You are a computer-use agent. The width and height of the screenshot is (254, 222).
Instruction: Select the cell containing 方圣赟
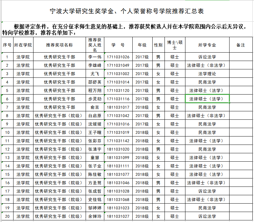[95, 183]
